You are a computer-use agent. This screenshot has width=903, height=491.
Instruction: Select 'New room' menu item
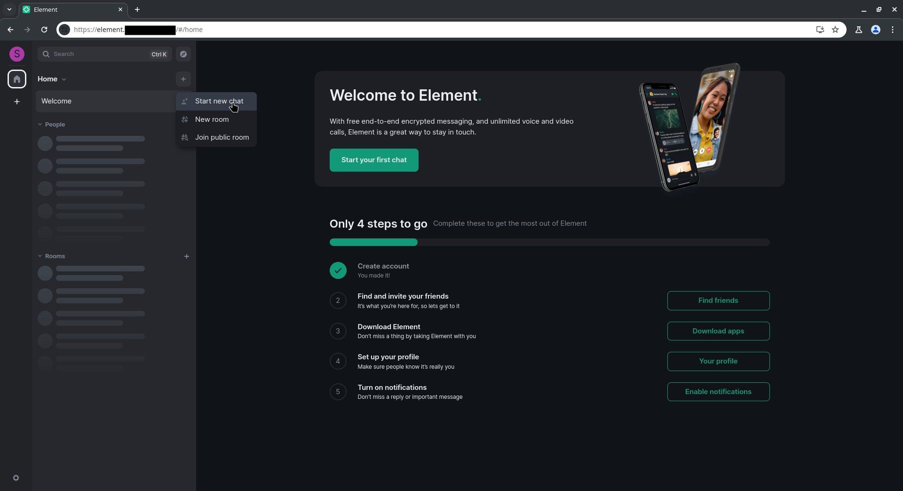[x=212, y=119]
